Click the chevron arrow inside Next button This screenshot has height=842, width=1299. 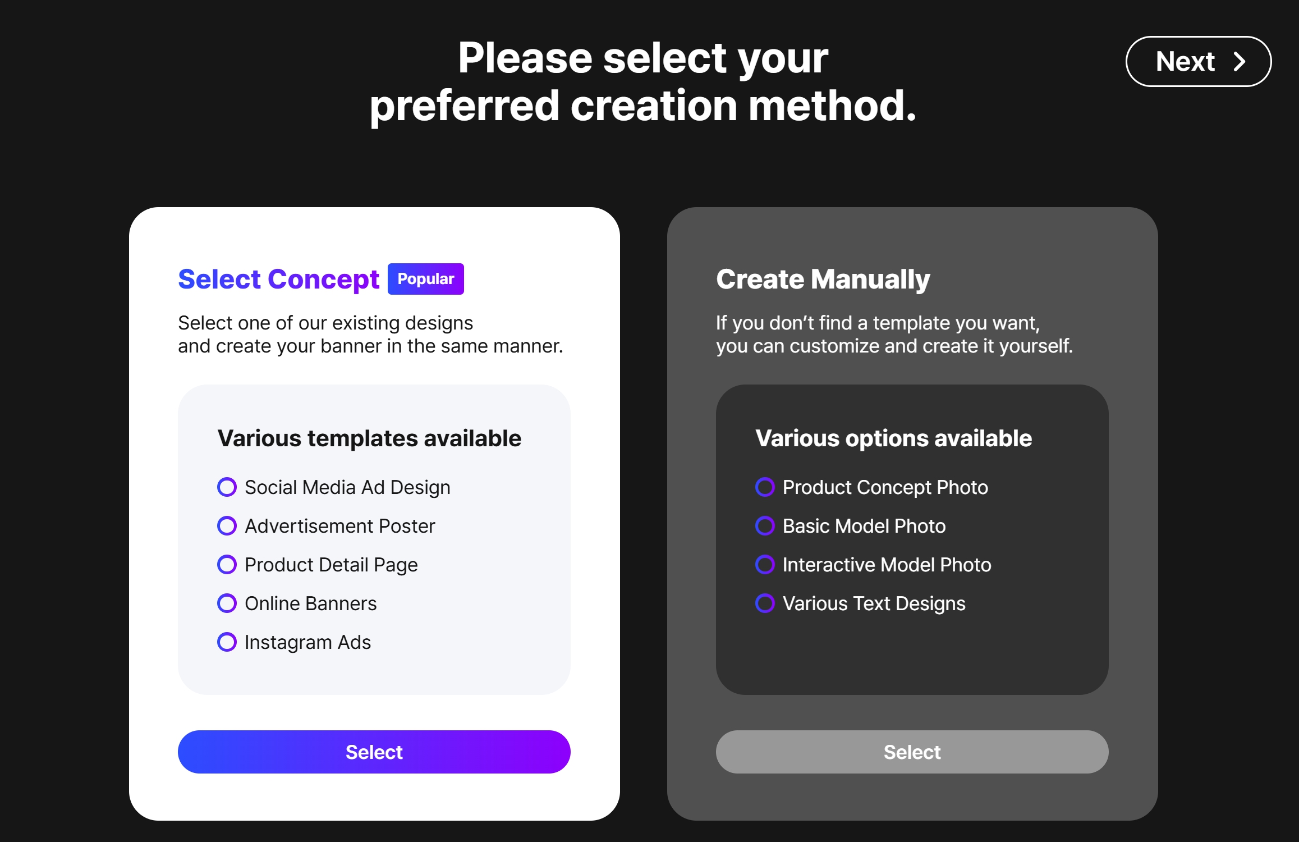pos(1240,62)
